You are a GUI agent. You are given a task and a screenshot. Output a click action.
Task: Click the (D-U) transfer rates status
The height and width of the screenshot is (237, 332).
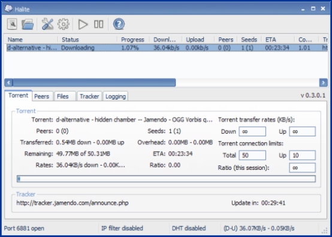[x=259, y=229]
